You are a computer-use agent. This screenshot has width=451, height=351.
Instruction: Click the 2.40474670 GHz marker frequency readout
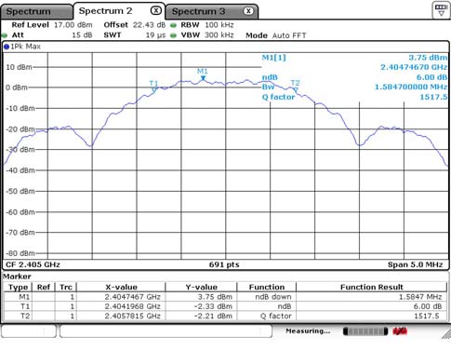pyautogui.click(x=414, y=67)
